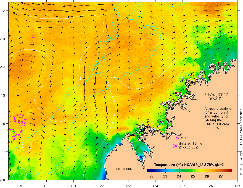The height and width of the screenshot is (188, 243).
Task: Click the colorbar tick label 25
Action: point(193,176)
